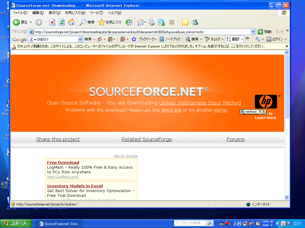
Task: Open the お気に入り(A) menu
Action: 75,13
